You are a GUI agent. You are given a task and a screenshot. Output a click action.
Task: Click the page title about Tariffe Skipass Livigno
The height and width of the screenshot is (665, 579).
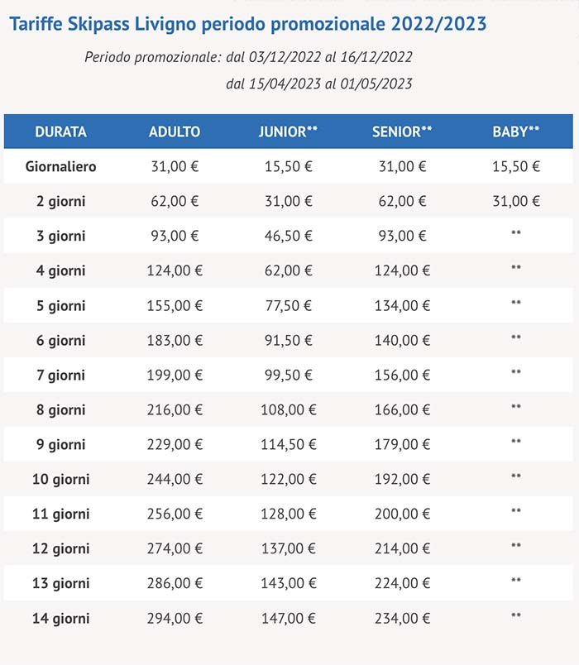pyautogui.click(x=248, y=23)
